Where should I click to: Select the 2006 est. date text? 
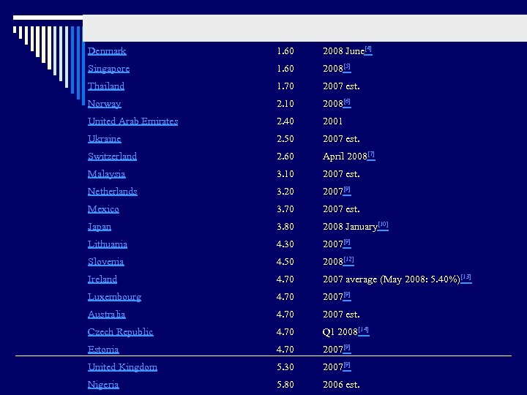(x=341, y=385)
